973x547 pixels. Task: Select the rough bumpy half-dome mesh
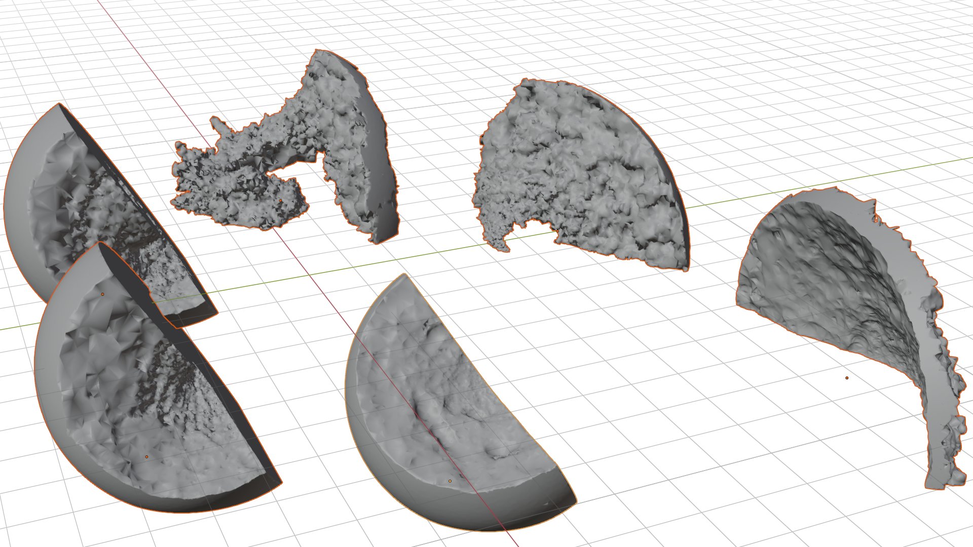(x=583, y=167)
